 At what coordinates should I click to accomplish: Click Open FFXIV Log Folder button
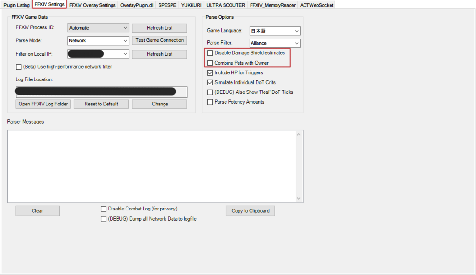coord(43,104)
